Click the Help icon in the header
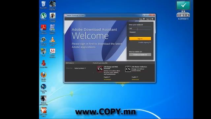This screenshot has height=119, width=211. [x=144, y=19]
